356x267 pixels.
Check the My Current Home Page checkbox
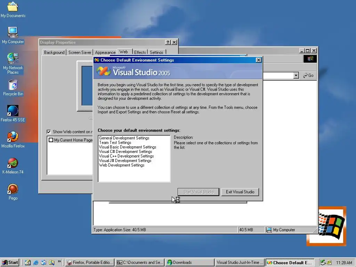[x=51, y=140]
